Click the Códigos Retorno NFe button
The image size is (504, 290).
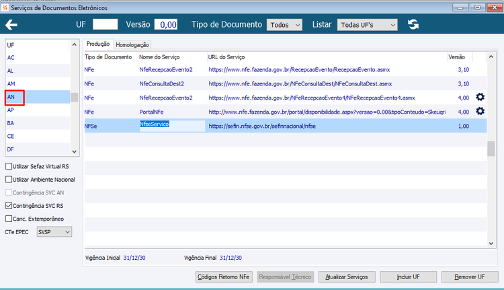pyautogui.click(x=224, y=277)
